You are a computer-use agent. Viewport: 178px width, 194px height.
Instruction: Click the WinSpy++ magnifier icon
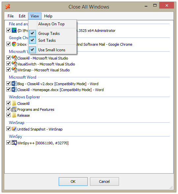click(x=14, y=143)
